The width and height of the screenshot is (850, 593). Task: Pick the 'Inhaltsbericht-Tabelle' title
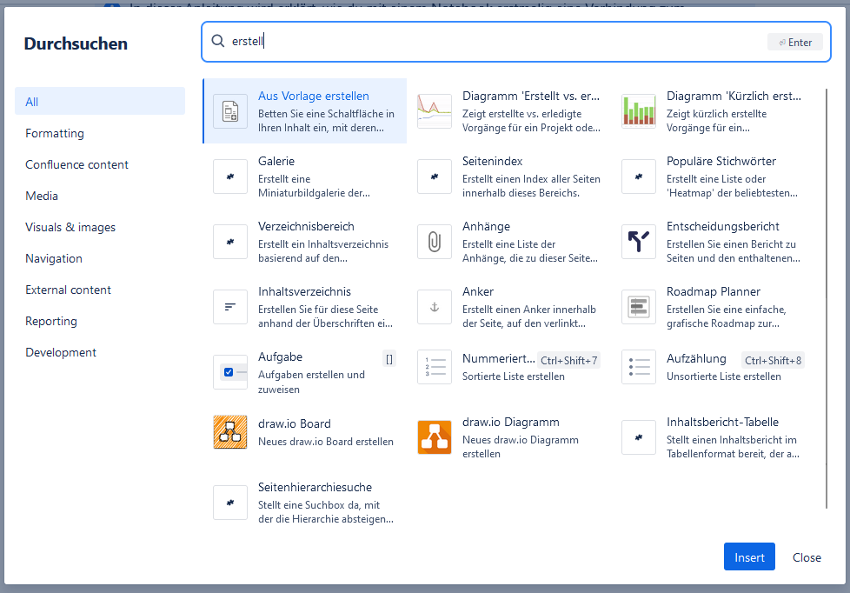coord(722,422)
